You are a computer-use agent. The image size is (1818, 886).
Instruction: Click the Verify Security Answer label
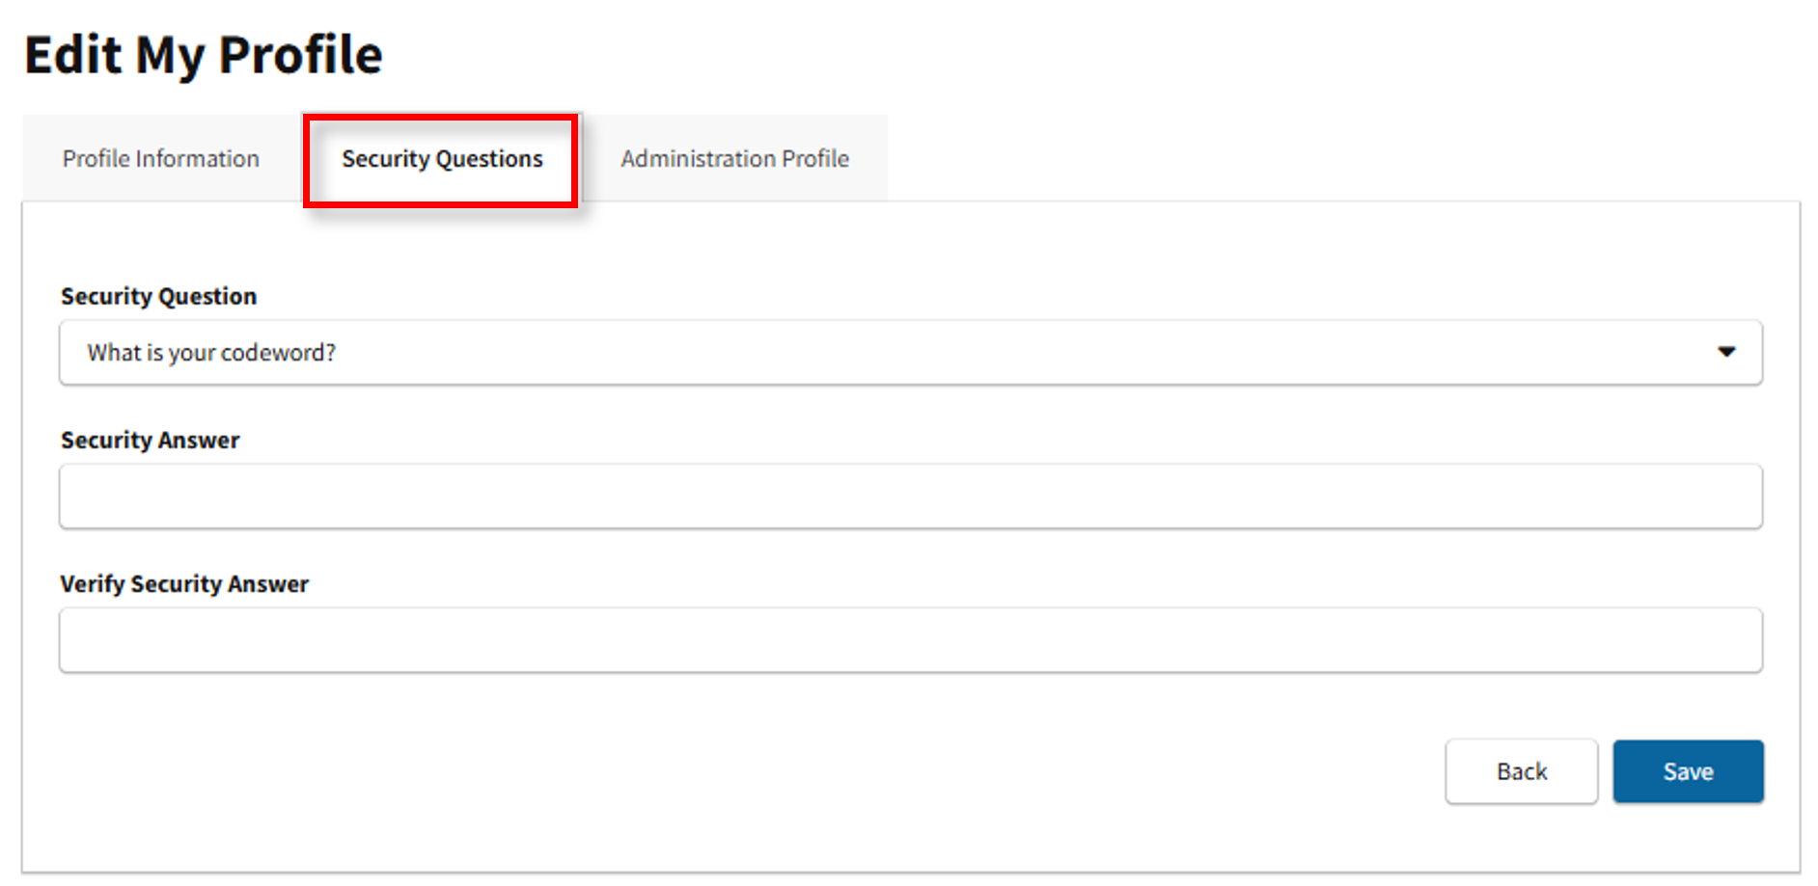tap(184, 584)
